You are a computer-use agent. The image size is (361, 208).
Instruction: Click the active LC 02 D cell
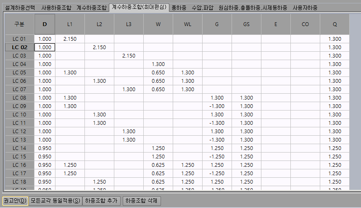click(x=45, y=47)
